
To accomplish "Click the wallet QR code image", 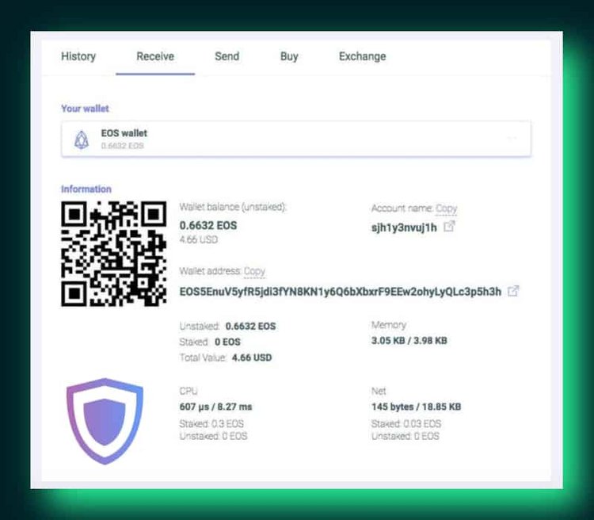I will coord(114,254).
